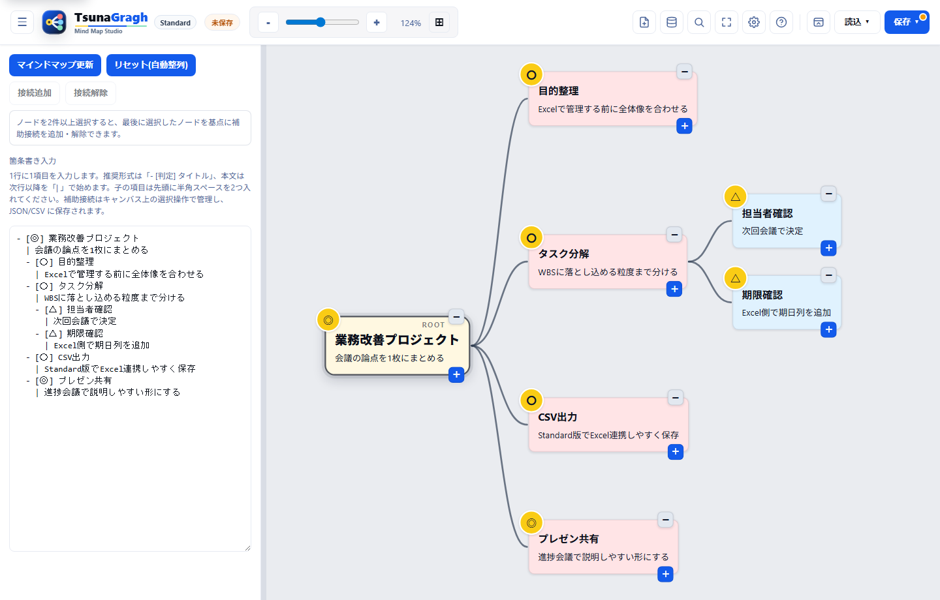This screenshot has width=940, height=600.
Task: Add a child to 期限確認 node
Action: coord(828,329)
